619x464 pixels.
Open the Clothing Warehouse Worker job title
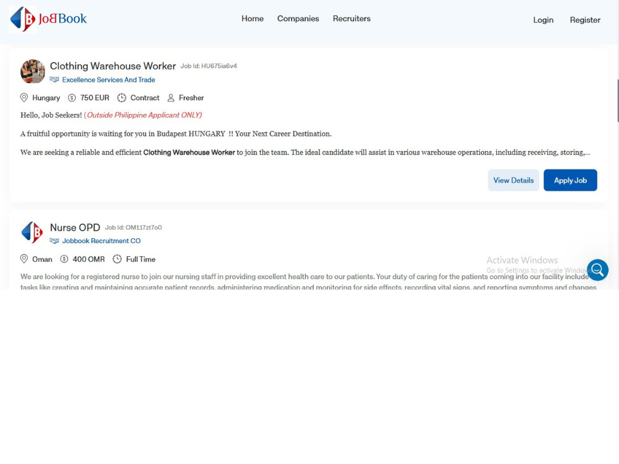113,66
